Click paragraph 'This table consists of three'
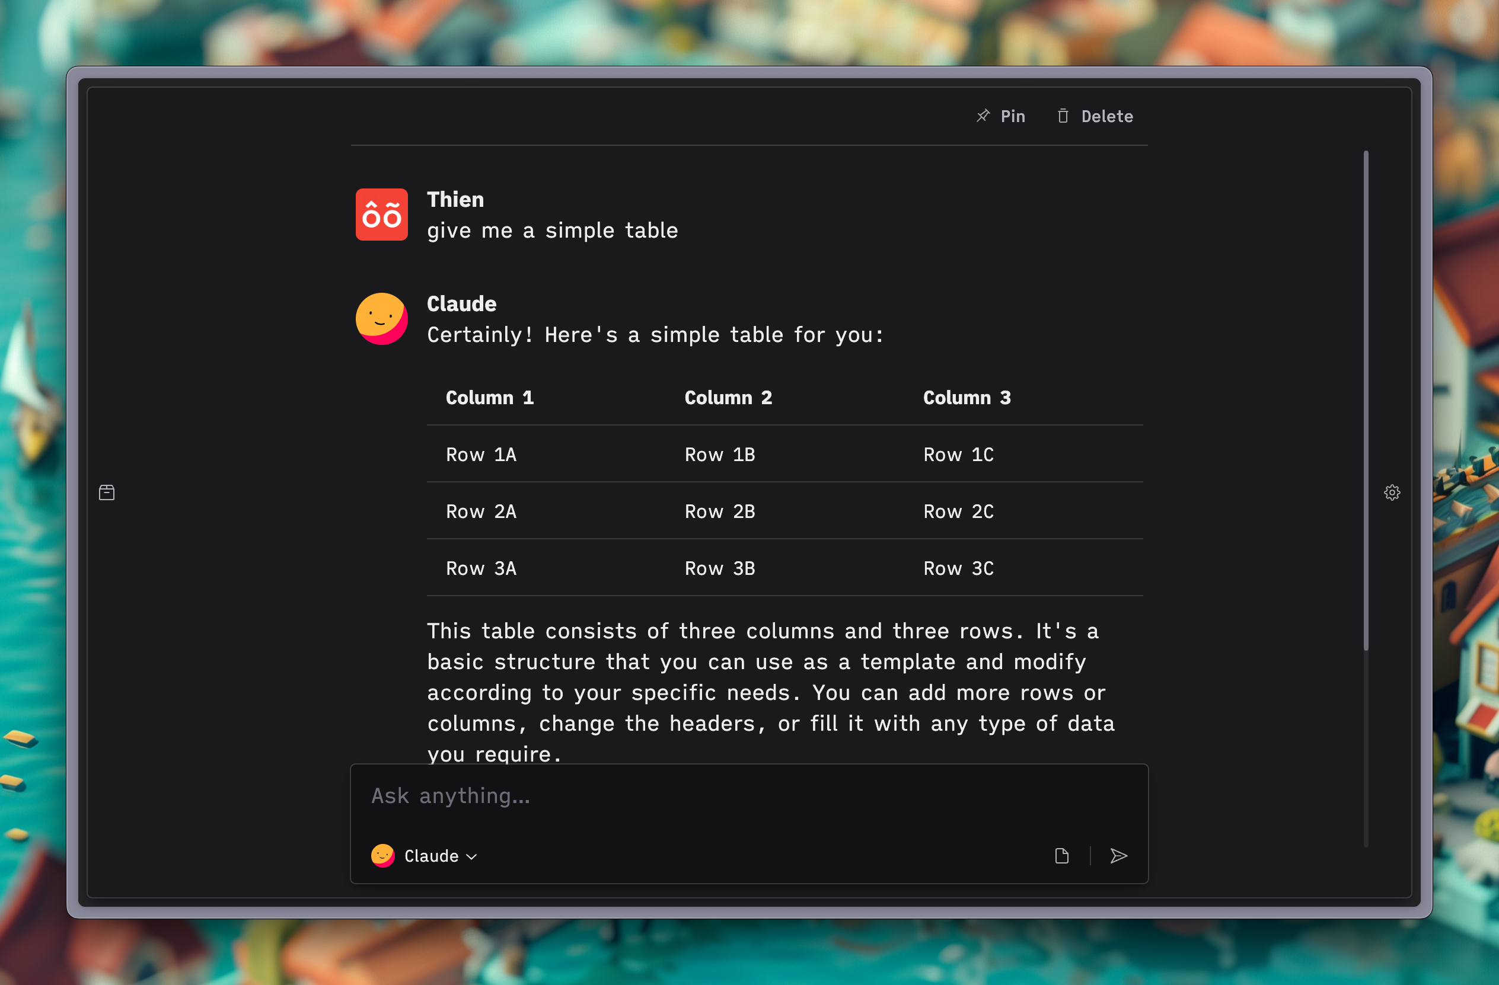The height and width of the screenshot is (985, 1499). click(771, 692)
